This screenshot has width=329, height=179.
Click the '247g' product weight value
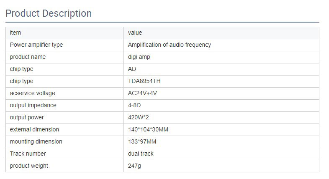(x=135, y=166)
